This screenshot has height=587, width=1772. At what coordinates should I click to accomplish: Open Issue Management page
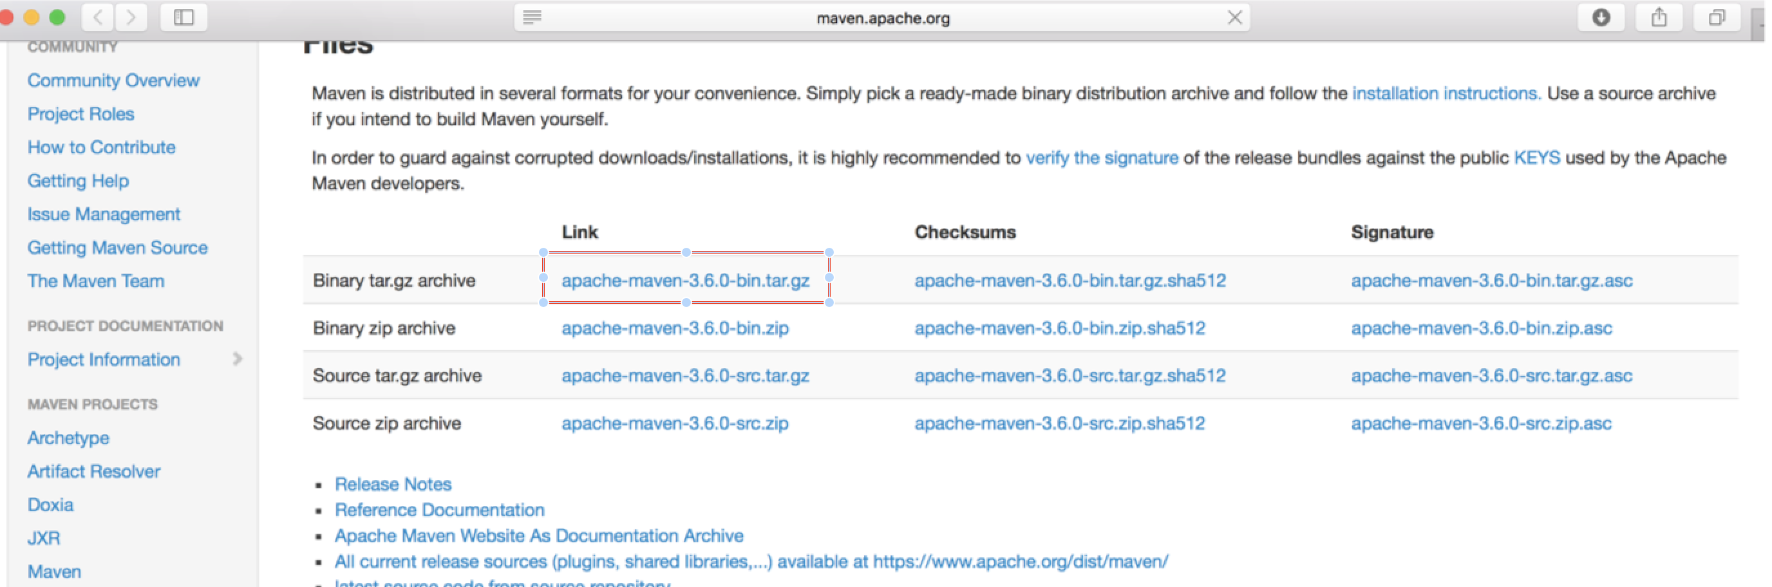pos(104,214)
